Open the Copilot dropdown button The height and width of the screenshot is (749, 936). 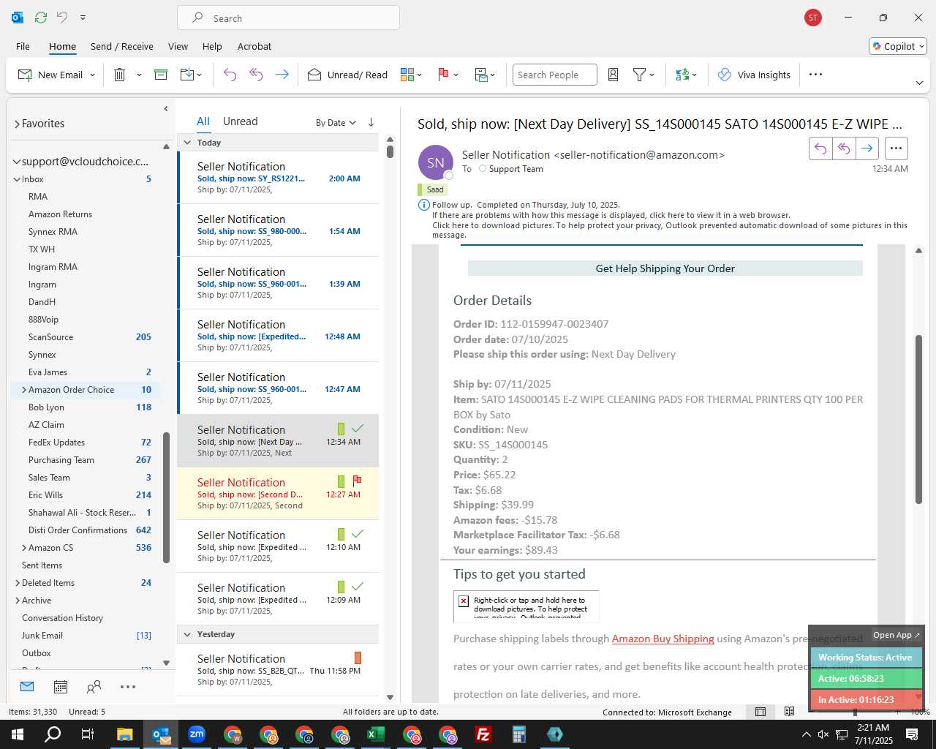click(x=898, y=46)
